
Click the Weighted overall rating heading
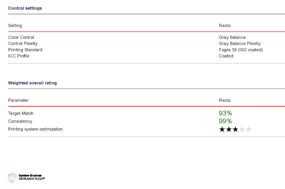[32, 83]
